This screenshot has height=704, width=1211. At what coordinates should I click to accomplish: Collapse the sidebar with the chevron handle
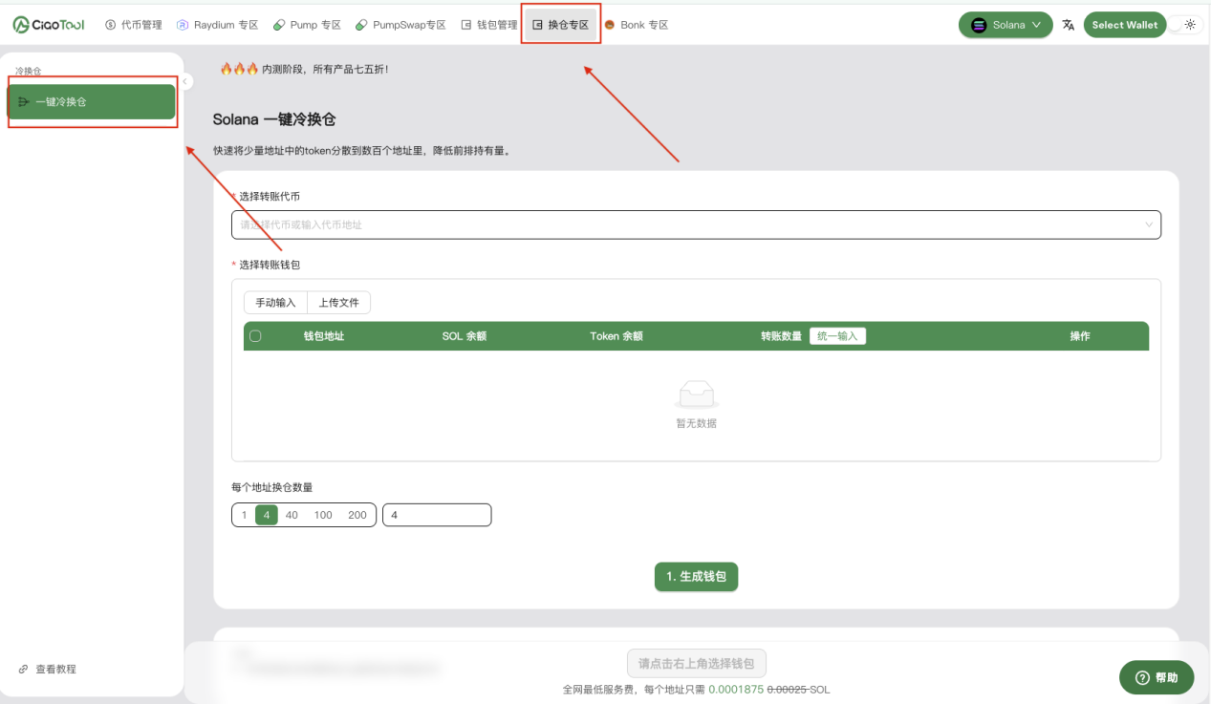(185, 81)
